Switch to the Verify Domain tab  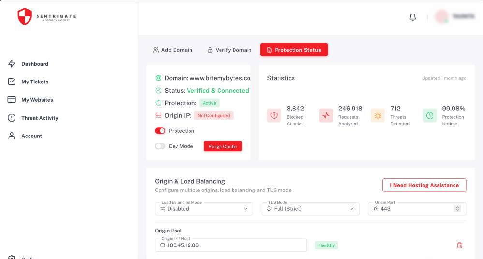pos(230,50)
